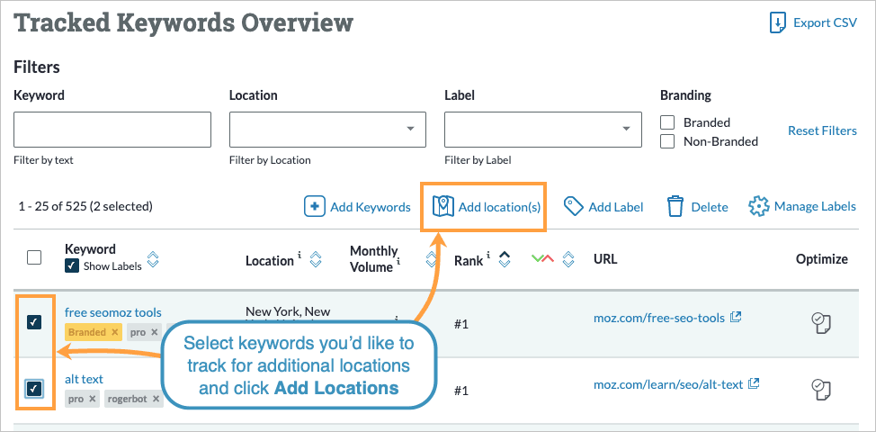Uncheck the free seomoz tools row checkbox
Screen dimensions: 876x432
point(34,322)
